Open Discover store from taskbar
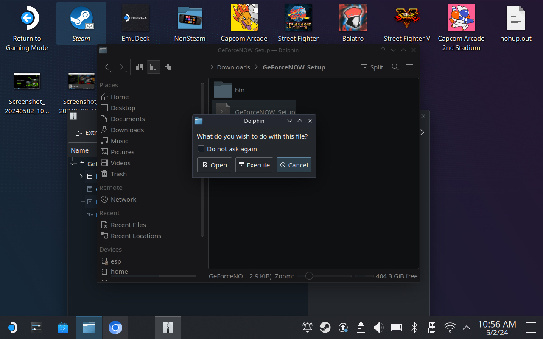543x339 pixels. point(63,328)
